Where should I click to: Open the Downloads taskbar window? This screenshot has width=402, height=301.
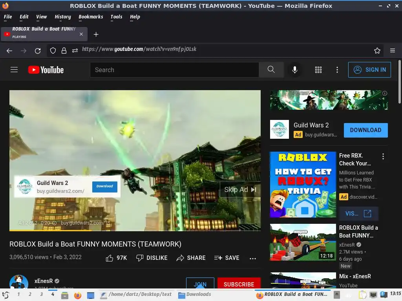click(x=195, y=295)
